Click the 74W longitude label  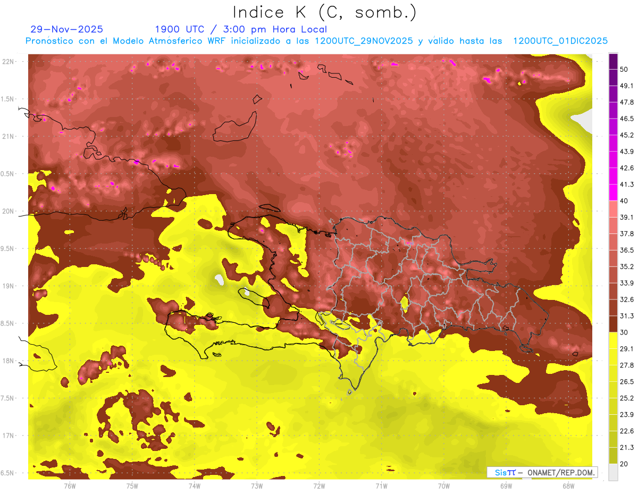[194, 486]
